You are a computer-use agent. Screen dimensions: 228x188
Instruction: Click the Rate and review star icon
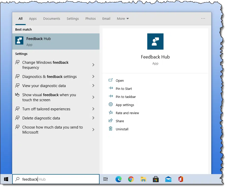tap(111, 112)
